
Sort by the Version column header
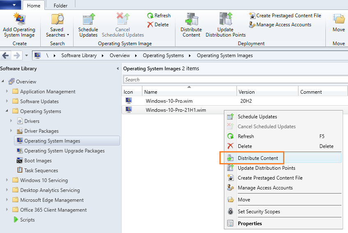click(x=267, y=92)
